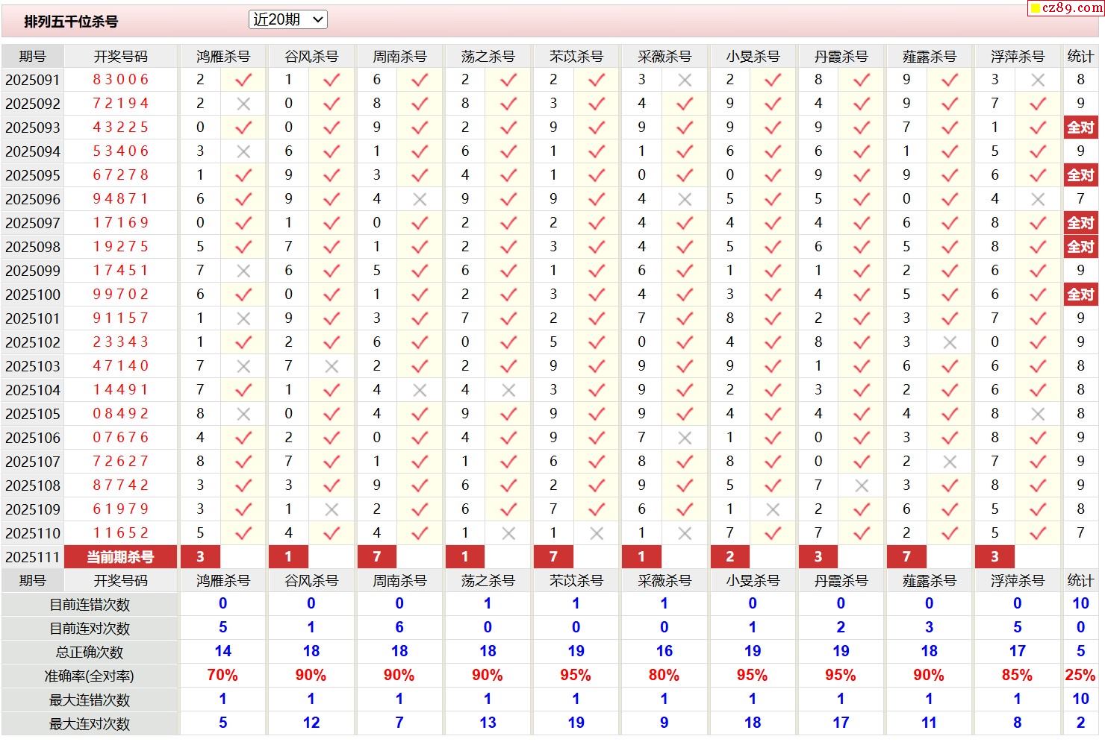Image resolution: width=1105 pixels, height=742 pixels.
Task: Click total correct count 14 for 鸿雁杀号
Action: pos(222,651)
